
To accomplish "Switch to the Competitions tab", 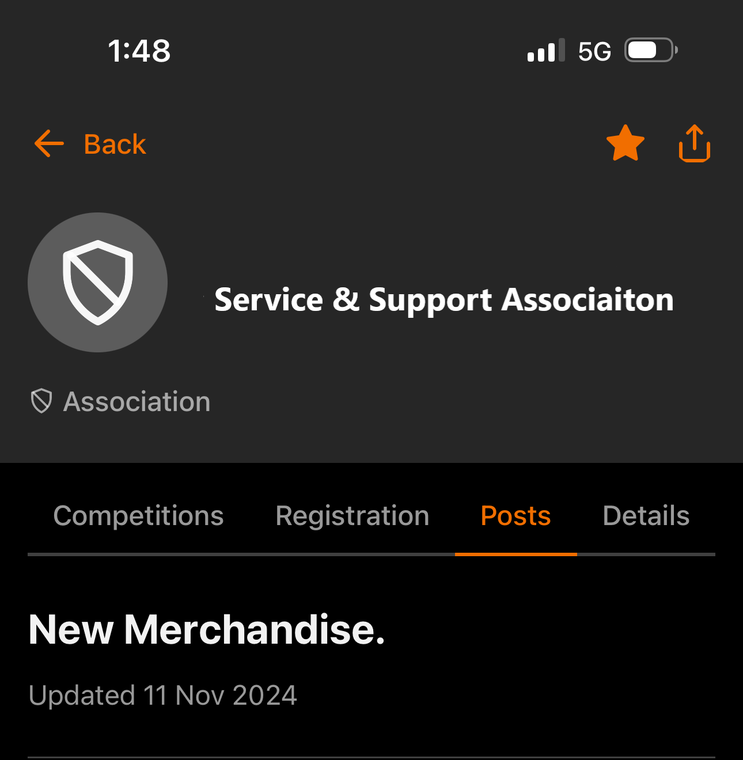I will pos(138,515).
